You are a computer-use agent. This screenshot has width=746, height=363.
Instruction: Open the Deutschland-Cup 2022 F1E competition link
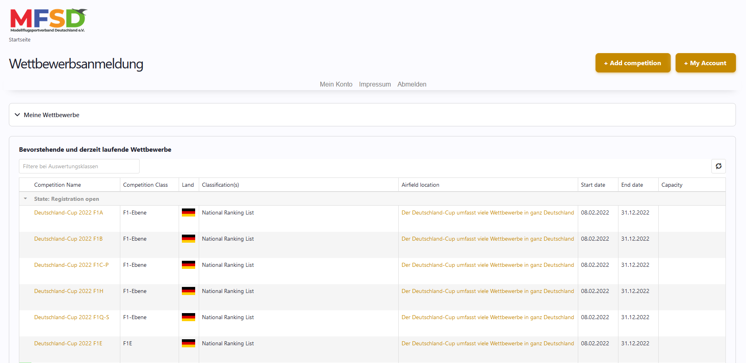click(68, 343)
